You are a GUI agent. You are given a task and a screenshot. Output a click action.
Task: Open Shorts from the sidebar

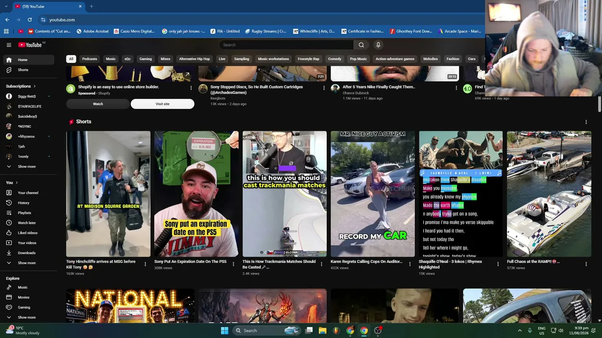pos(29,70)
